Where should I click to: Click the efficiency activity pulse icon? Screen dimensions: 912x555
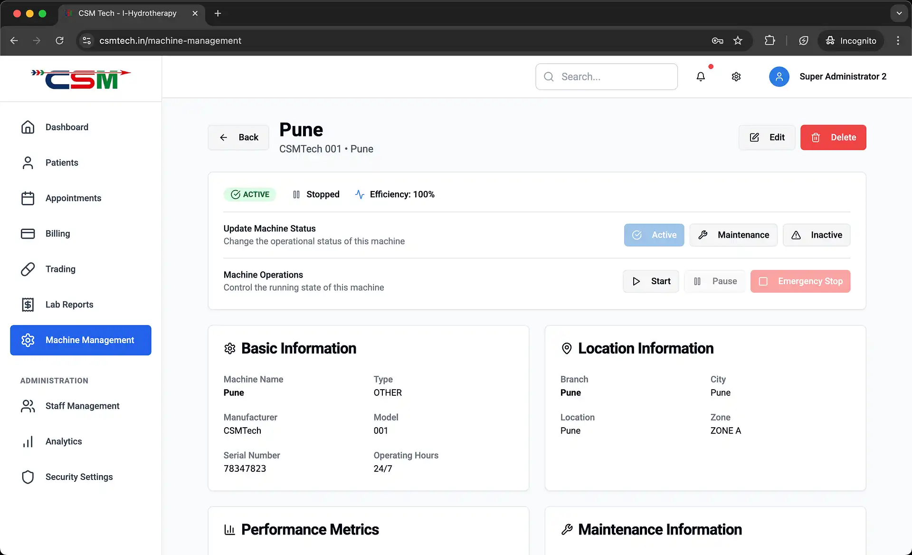point(360,194)
